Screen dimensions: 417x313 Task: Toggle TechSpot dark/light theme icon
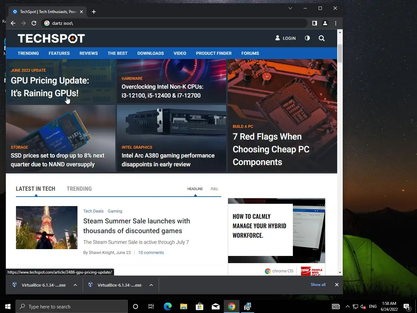click(307, 38)
